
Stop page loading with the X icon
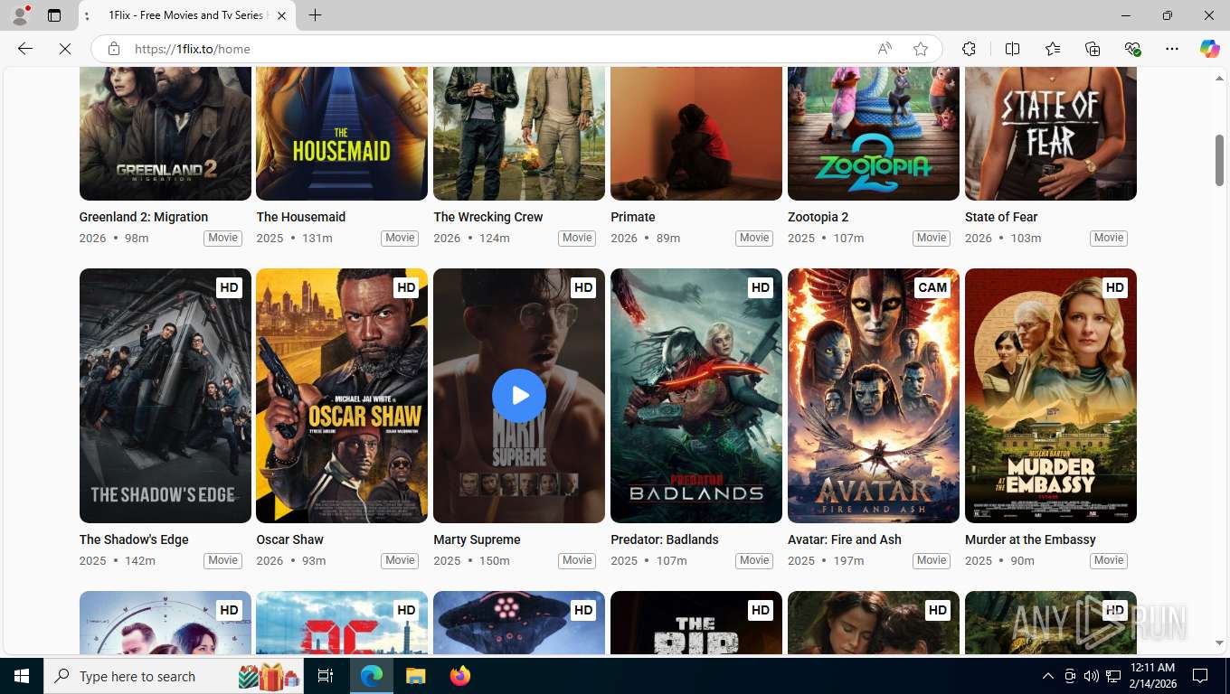coord(65,49)
